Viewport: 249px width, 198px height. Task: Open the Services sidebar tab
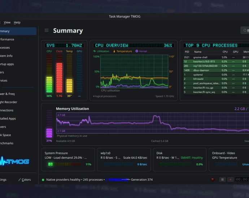(18, 81)
